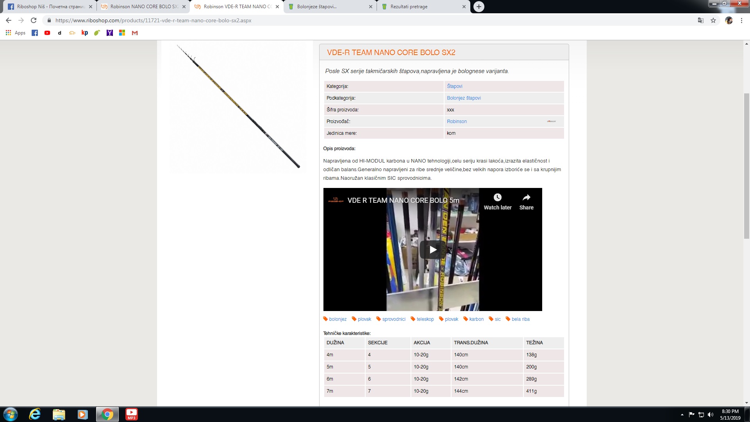This screenshot has width=750, height=422.
Task: Open the Chrome profile avatar
Action: [729, 20]
